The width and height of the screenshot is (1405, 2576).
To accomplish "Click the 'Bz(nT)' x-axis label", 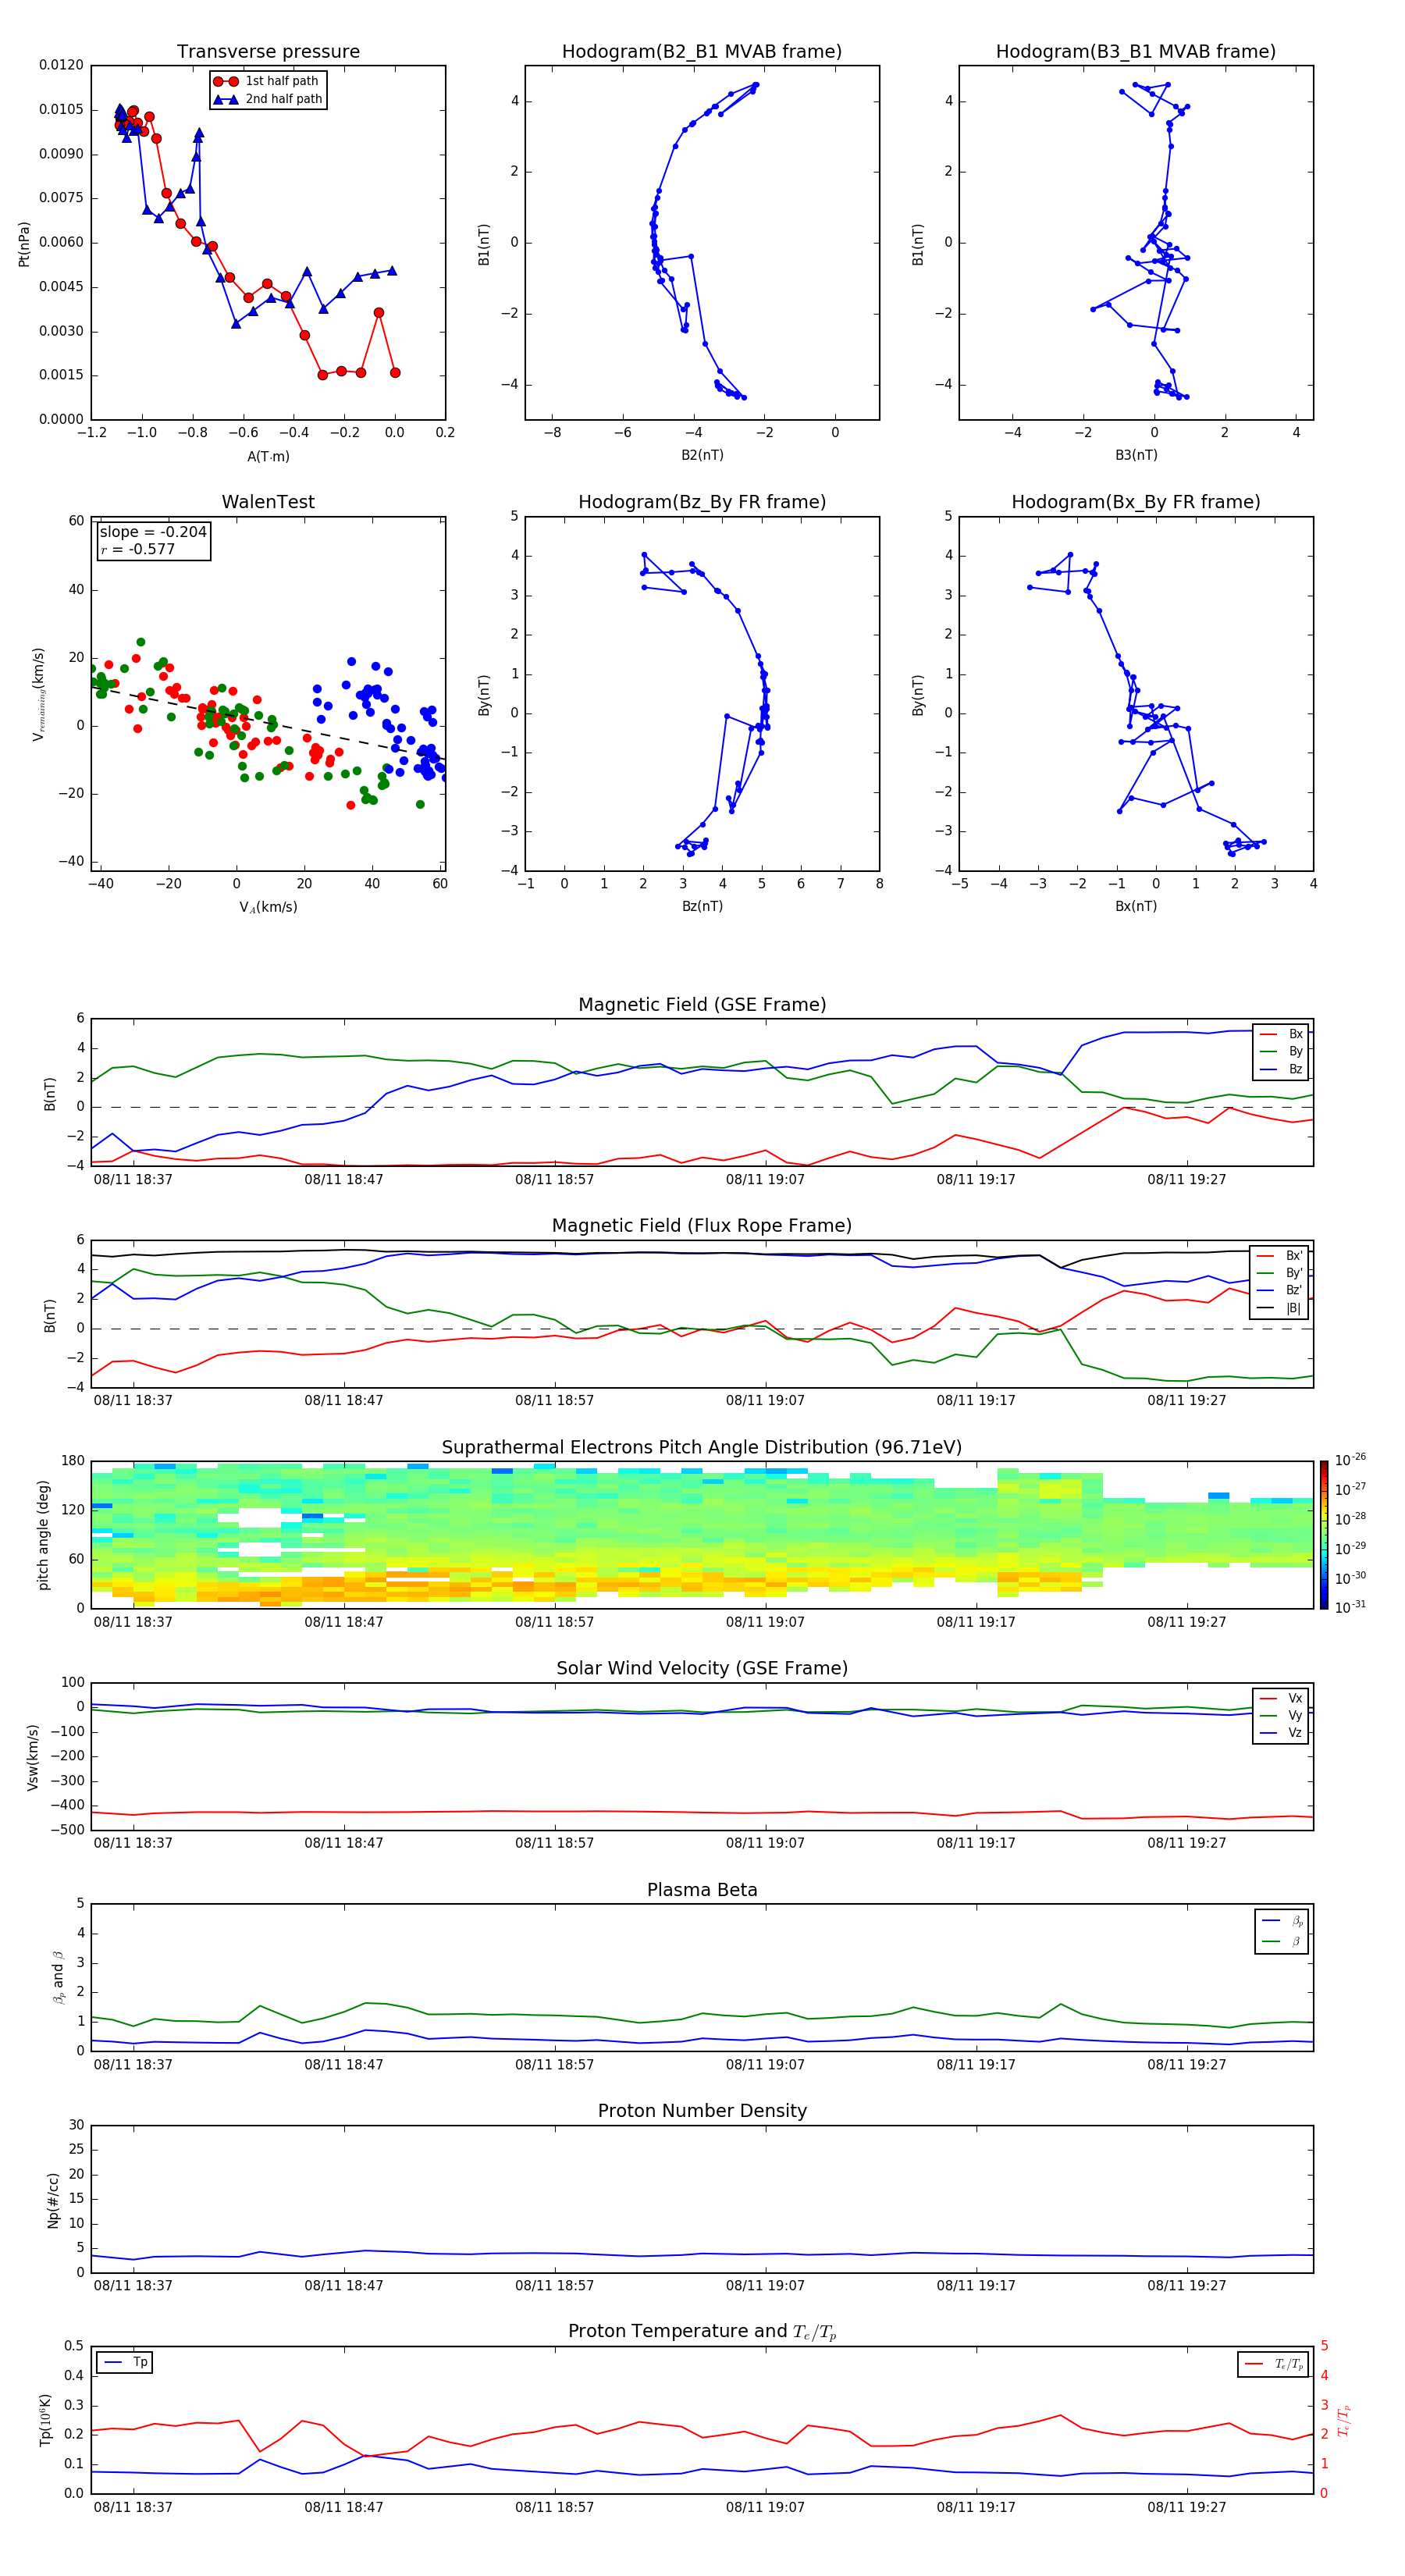I will (x=702, y=907).
